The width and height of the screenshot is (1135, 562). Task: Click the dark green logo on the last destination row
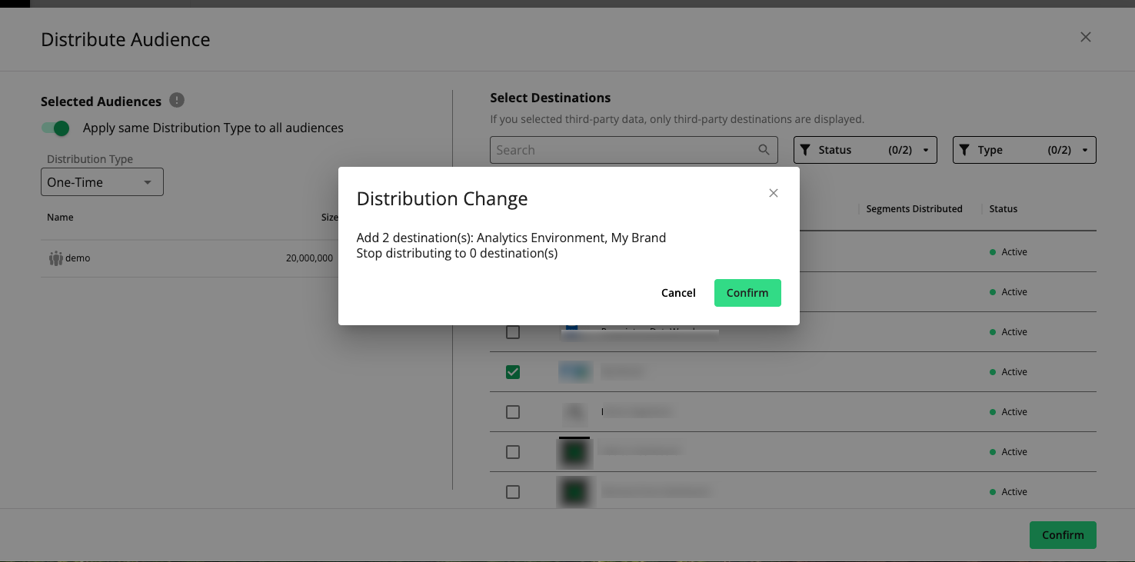pyautogui.click(x=574, y=491)
